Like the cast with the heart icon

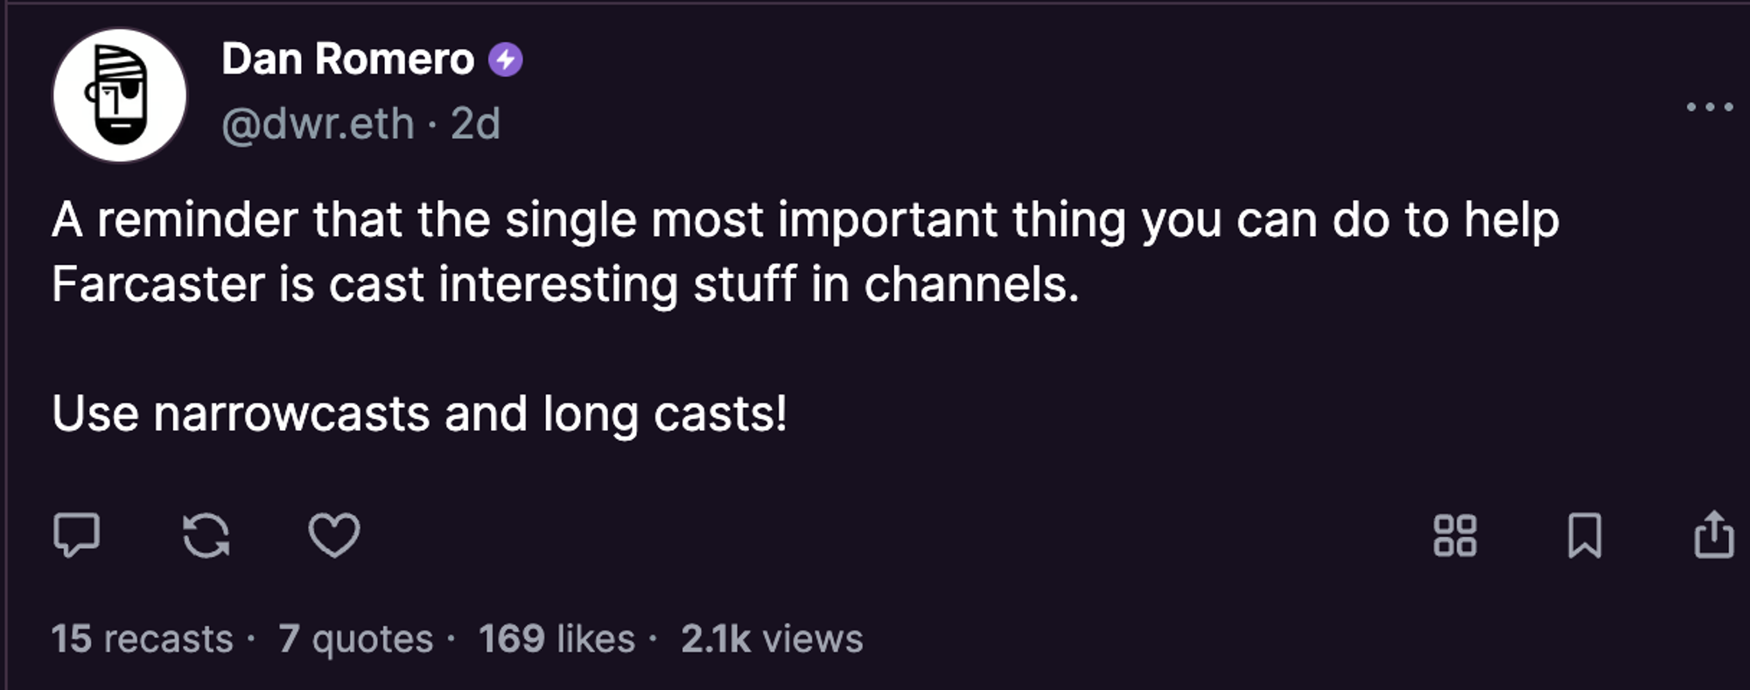tap(334, 535)
